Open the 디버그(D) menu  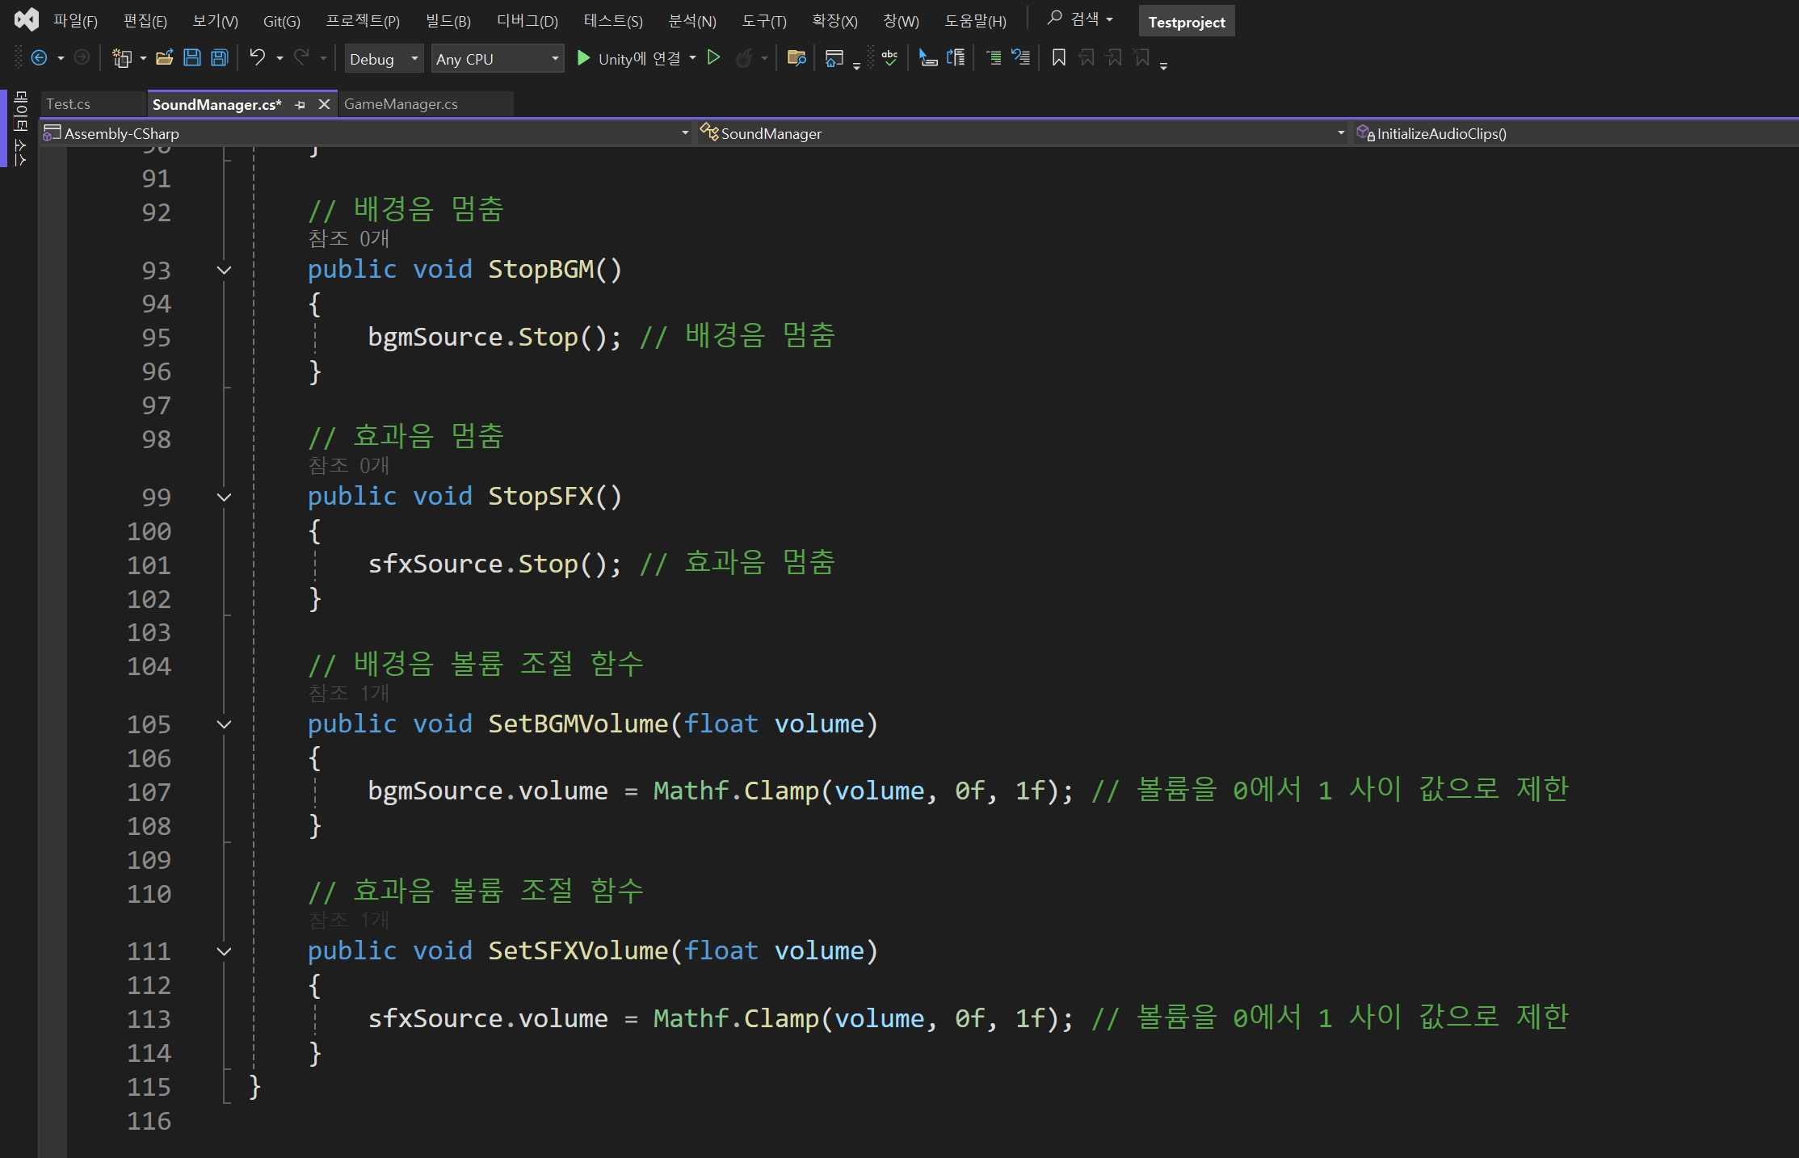pyautogui.click(x=527, y=21)
